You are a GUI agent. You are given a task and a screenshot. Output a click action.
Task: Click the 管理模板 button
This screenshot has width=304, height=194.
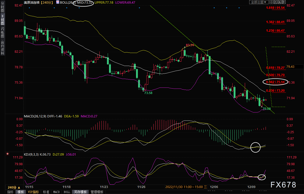pos(97,192)
